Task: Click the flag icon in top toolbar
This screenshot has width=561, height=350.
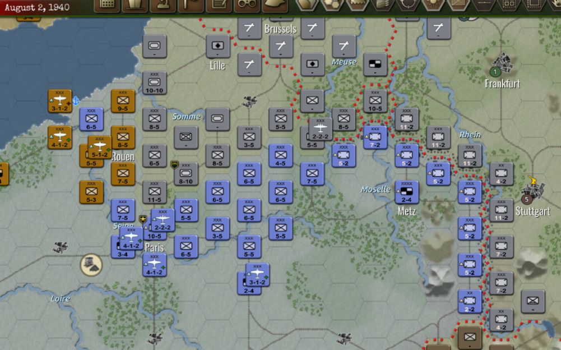Action: coord(191,6)
